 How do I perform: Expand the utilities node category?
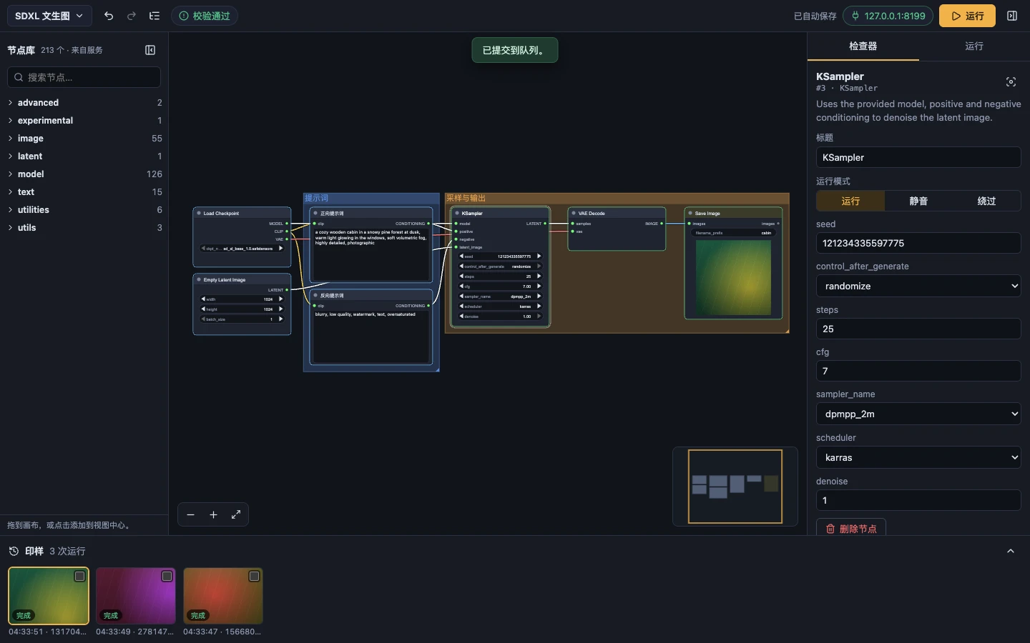point(84,210)
